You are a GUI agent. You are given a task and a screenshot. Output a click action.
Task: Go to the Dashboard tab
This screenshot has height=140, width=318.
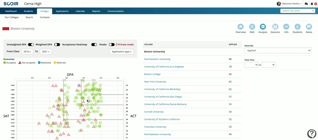[11, 11]
